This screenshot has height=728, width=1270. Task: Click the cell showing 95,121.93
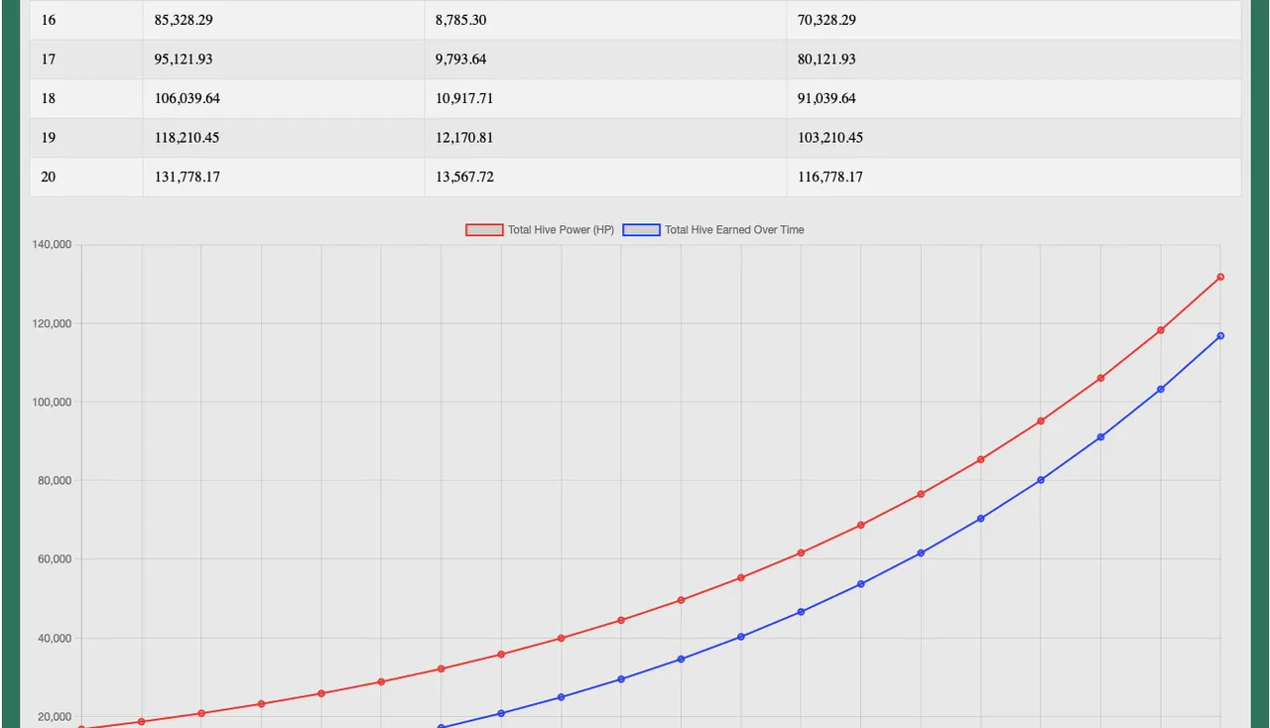[284, 60]
